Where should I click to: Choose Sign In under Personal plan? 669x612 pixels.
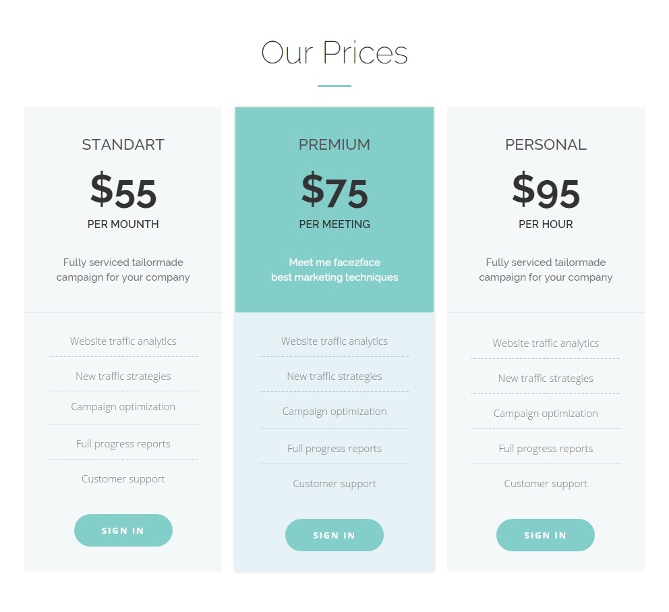(x=545, y=535)
